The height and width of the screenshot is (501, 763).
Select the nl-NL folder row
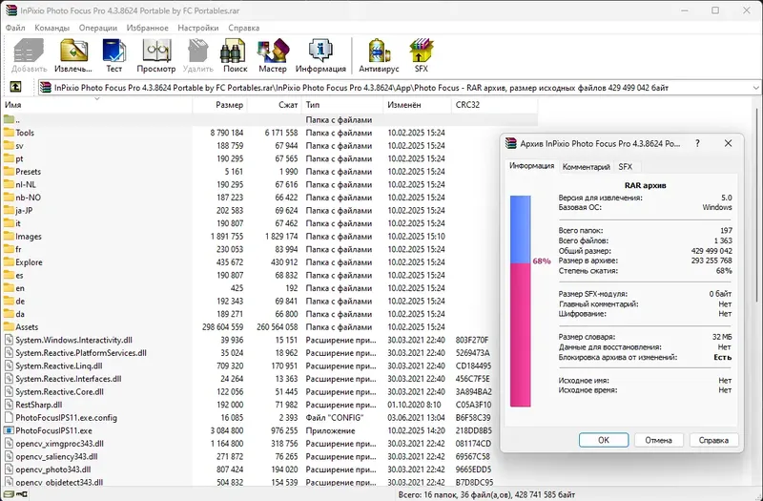tap(270, 184)
